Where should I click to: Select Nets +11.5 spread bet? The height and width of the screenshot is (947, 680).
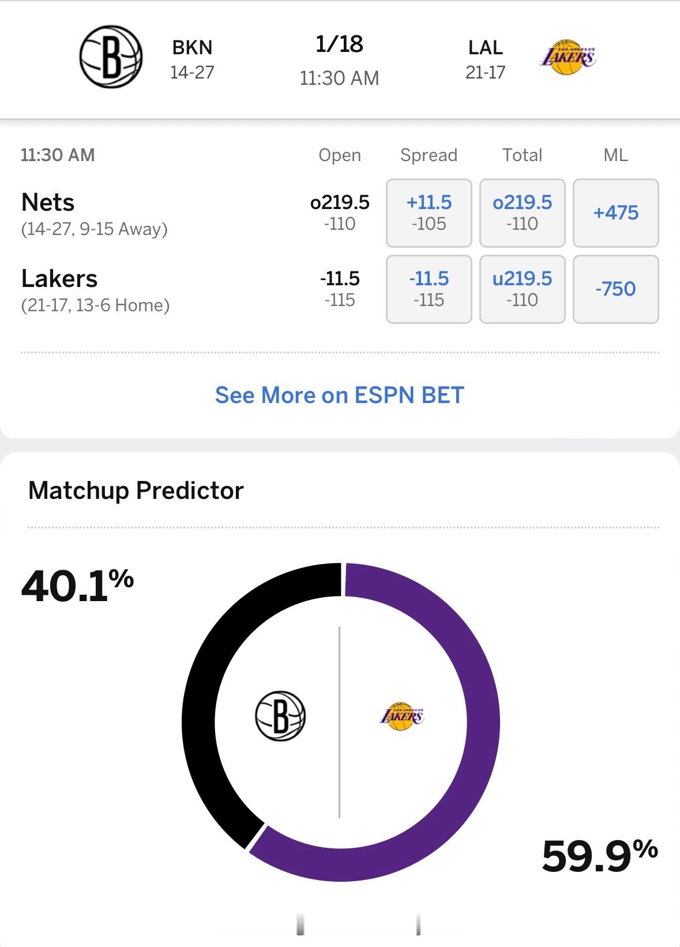point(429,212)
